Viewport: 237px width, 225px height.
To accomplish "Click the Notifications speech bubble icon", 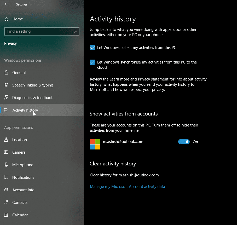I will tap(6, 177).
